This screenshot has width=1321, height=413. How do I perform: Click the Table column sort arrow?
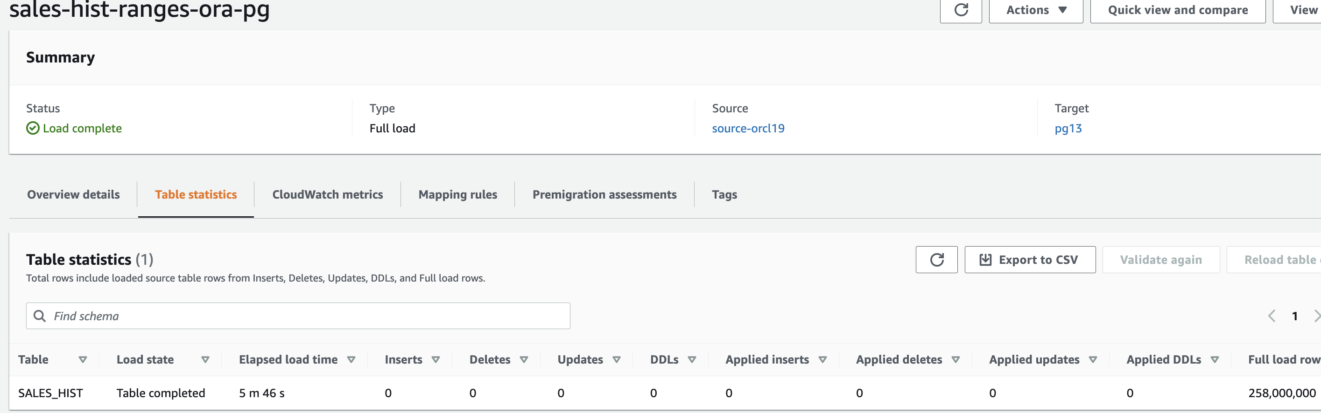tap(83, 360)
